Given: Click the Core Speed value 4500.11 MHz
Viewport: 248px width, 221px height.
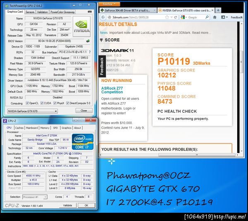Looking at the screenshot, I should [x=33, y=176].
